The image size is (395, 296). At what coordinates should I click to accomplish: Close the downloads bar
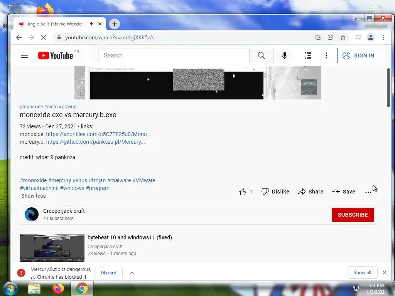[x=385, y=272]
